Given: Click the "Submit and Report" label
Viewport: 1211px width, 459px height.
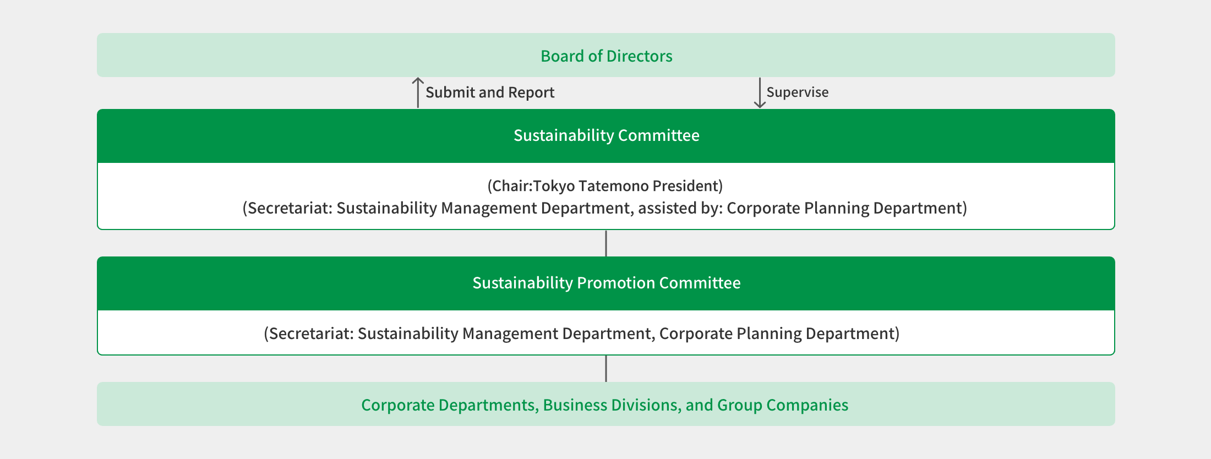Looking at the screenshot, I should coord(490,92).
